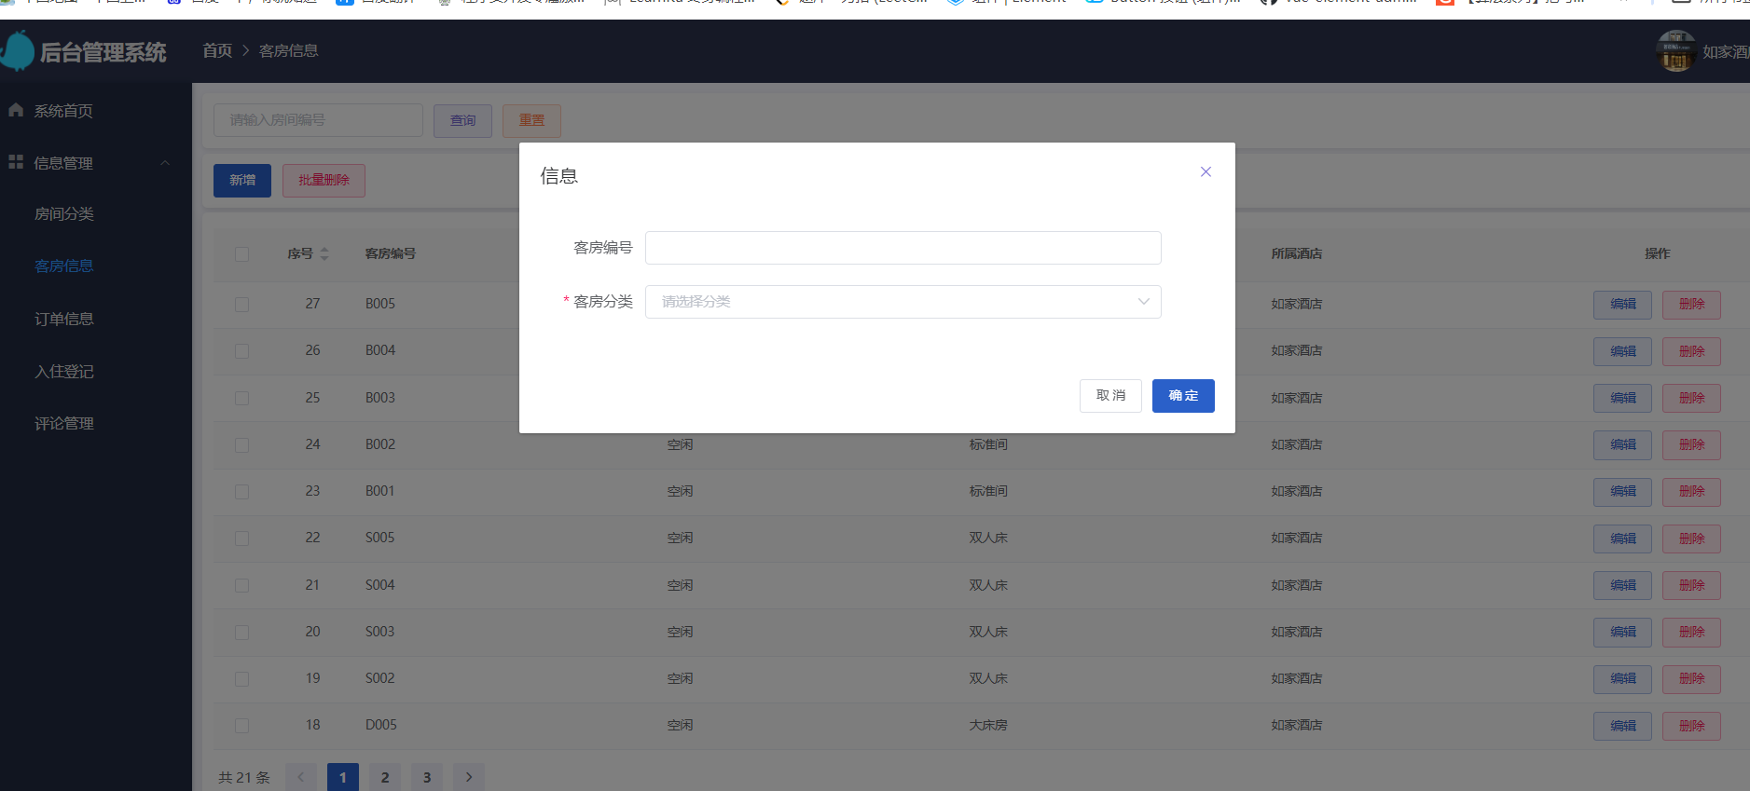Delete room B003 with 删除 button

click(x=1691, y=398)
